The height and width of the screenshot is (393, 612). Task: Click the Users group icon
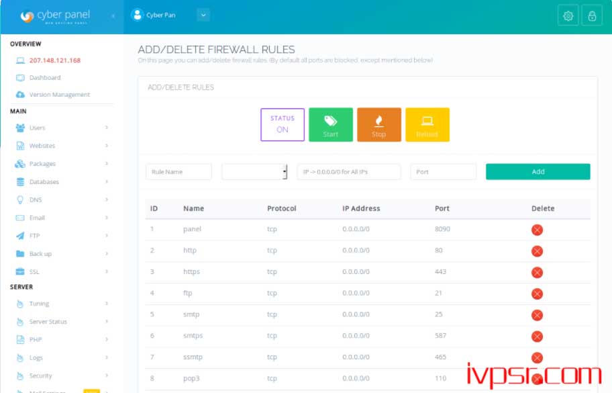tap(20, 128)
